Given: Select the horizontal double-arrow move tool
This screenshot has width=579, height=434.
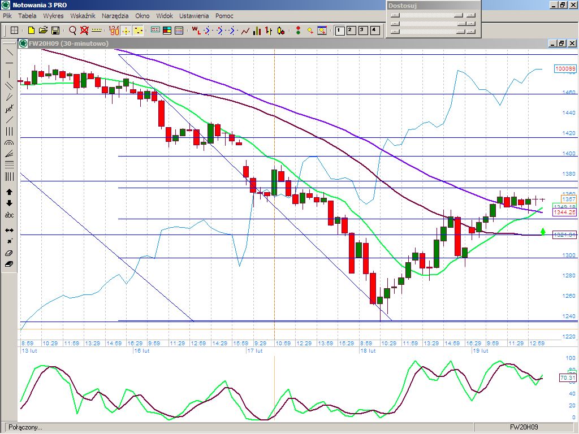Looking at the screenshot, I should point(9,231).
